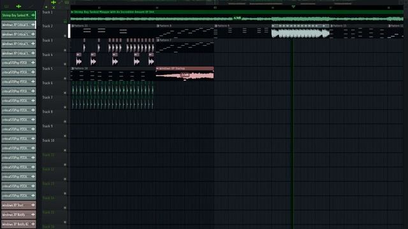
Task: Click the 4.5dB gain knob on the Shrimp Boy clip
Action: tap(237, 18)
